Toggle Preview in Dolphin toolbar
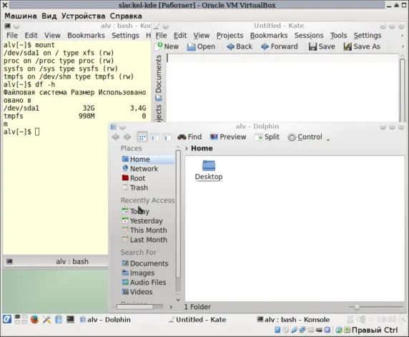The height and width of the screenshot is (337, 409). click(x=228, y=137)
